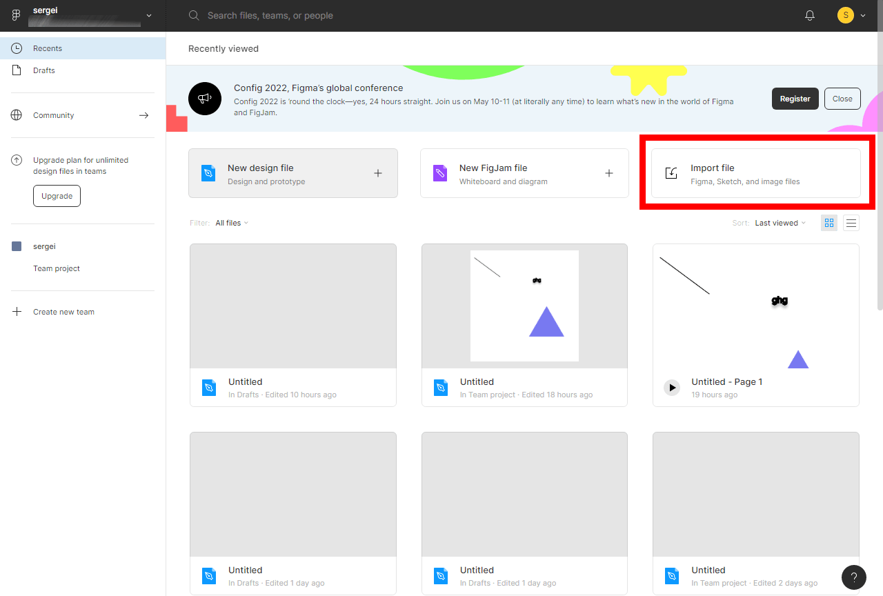This screenshot has width=883, height=596.
Task: Click file icon of Untitled edited 2 days ago
Action: pos(672,576)
